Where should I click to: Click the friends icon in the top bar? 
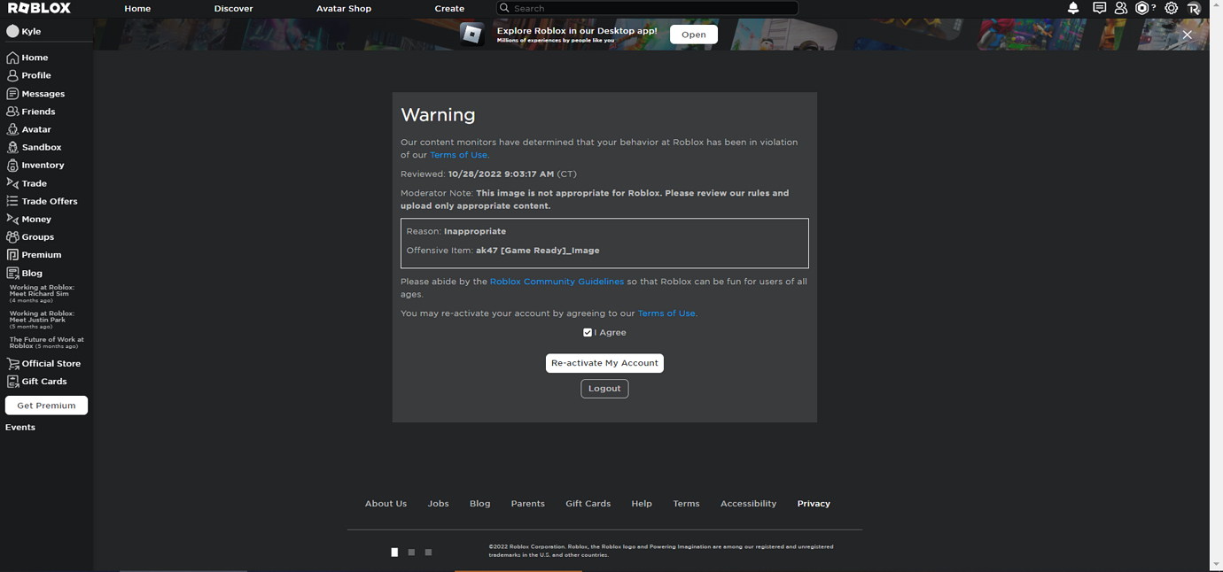(1122, 8)
